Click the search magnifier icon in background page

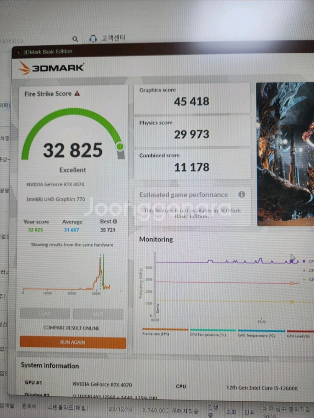pos(75,39)
